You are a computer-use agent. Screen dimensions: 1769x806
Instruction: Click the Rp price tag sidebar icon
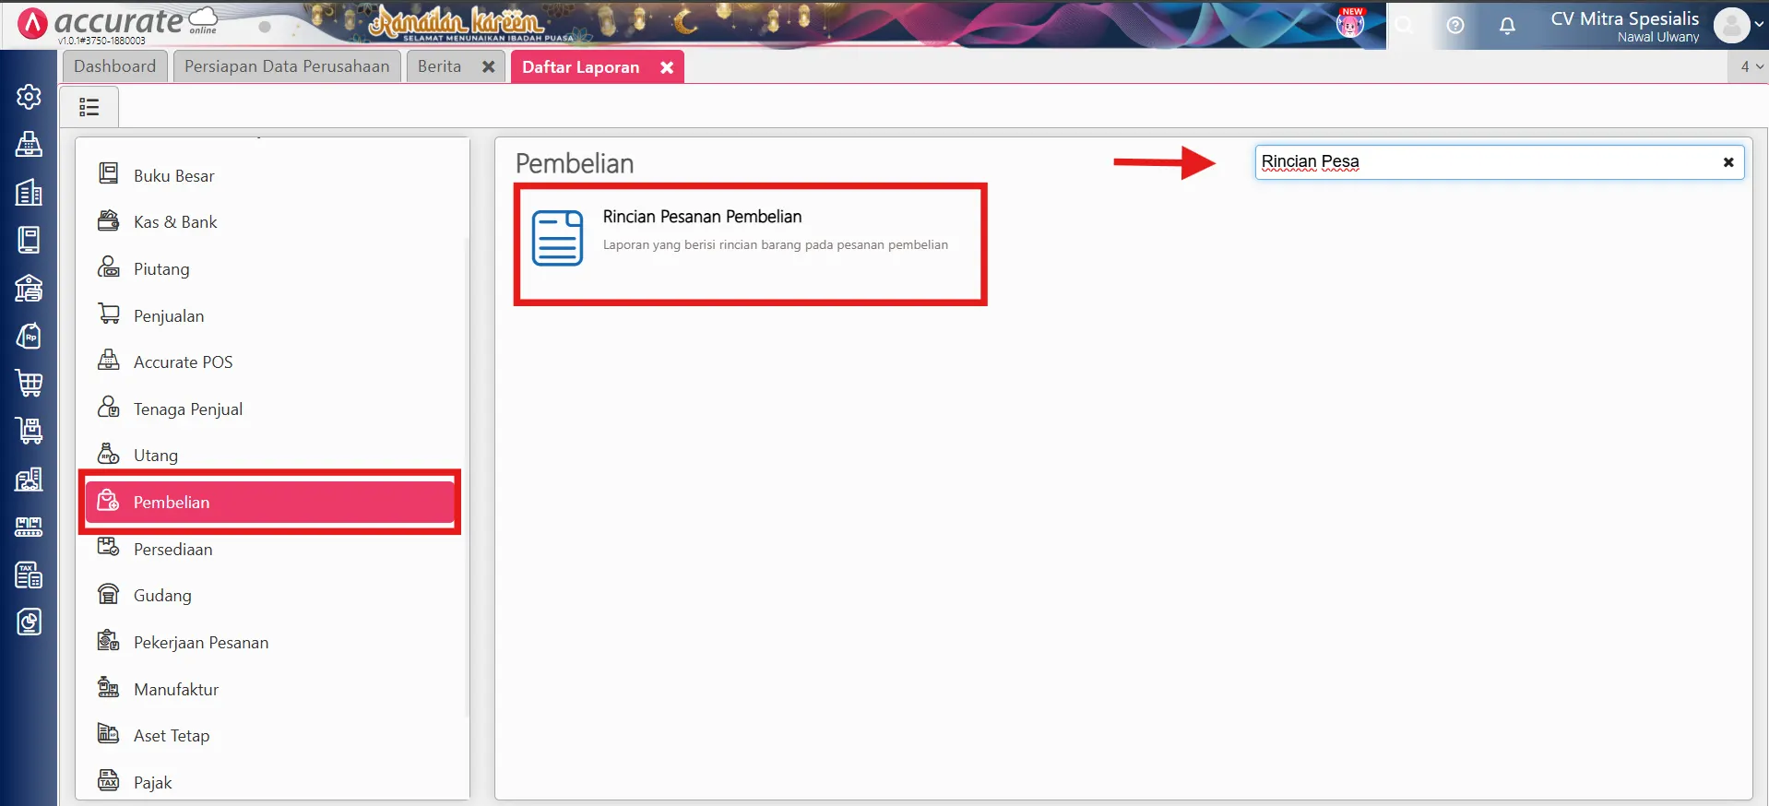(x=29, y=336)
